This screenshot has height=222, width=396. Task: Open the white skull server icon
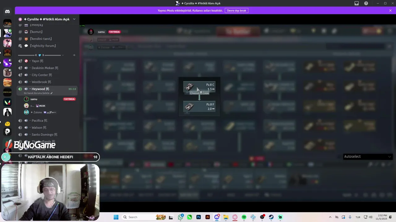click(x=7, y=132)
